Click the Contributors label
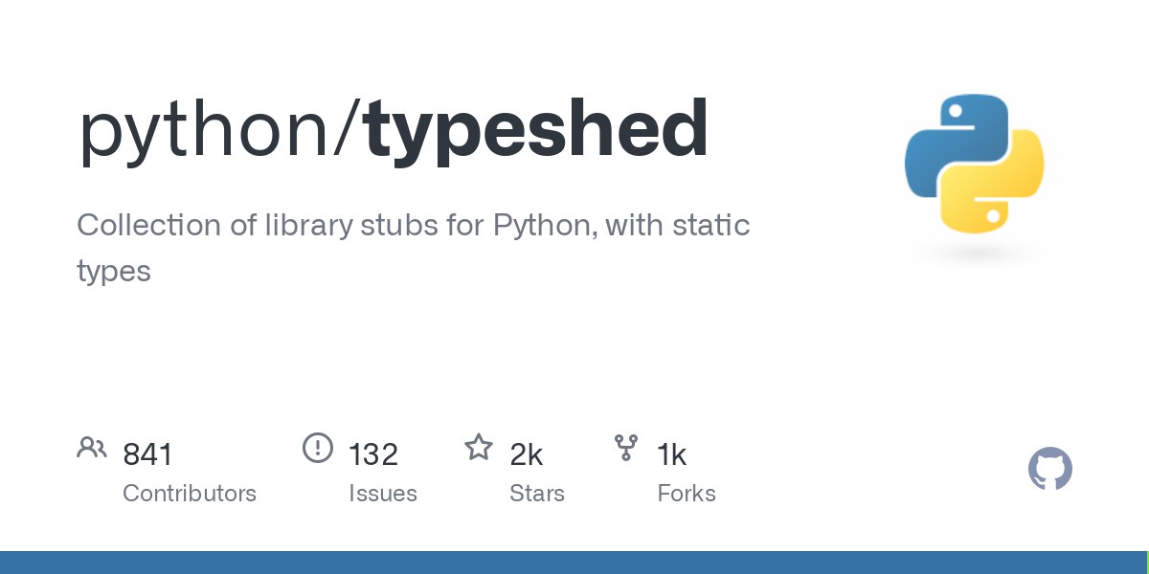The width and height of the screenshot is (1149, 574). click(x=190, y=494)
